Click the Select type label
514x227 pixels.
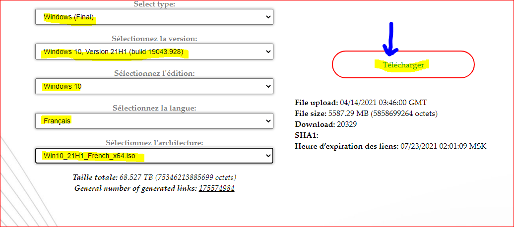click(154, 4)
